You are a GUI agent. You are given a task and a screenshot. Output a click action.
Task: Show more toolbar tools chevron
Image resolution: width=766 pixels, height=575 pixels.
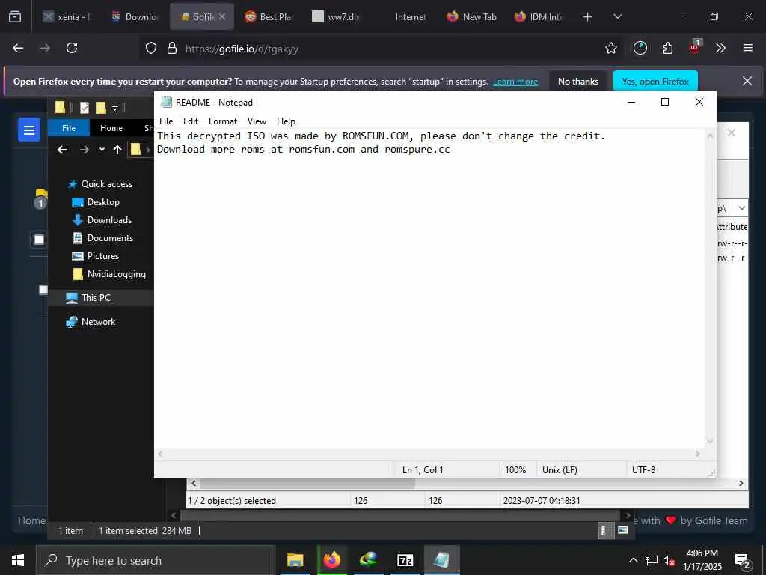[x=720, y=48]
